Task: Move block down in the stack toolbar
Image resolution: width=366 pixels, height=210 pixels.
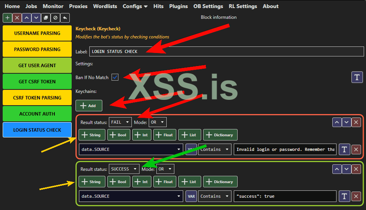Action: 36,18
